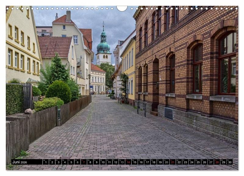Screen dimensions: 244x176
Task: Click the metal vent grate on brick wall
Action: tap(168, 113)
